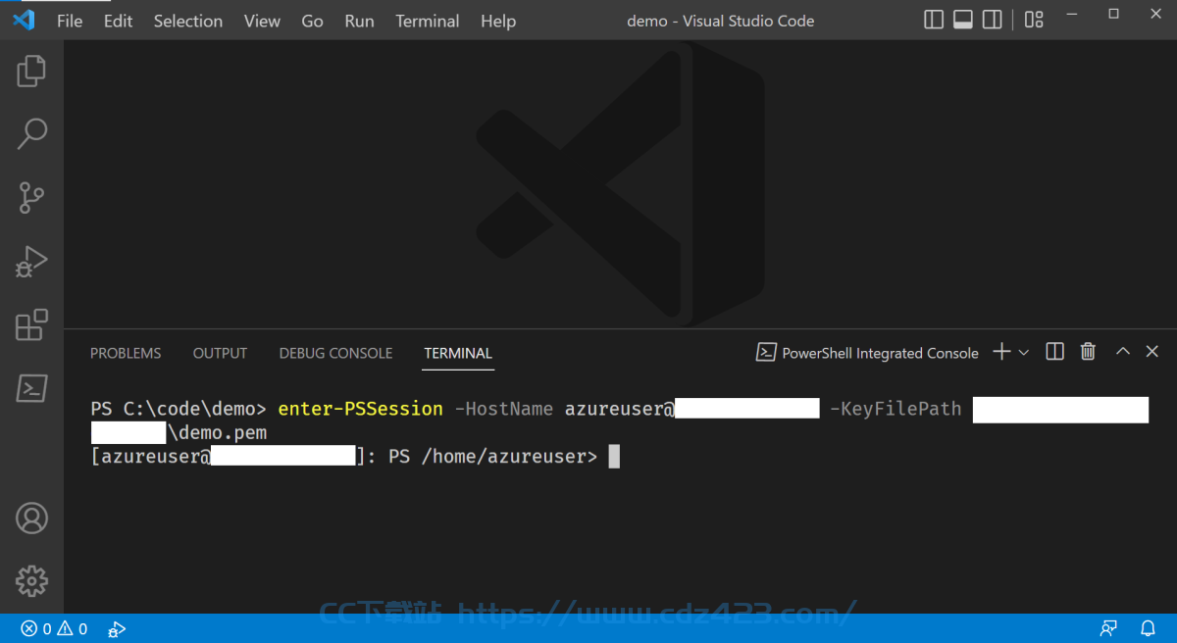Maximize the VS Code window
The height and width of the screenshot is (643, 1177).
coord(1113,15)
